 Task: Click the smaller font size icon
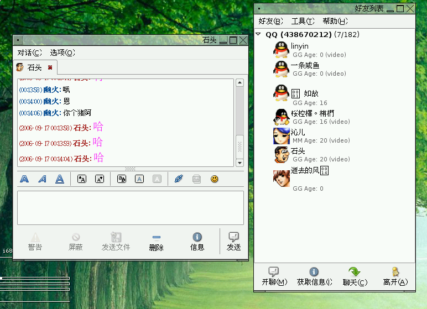pyautogui.click(x=100, y=179)
